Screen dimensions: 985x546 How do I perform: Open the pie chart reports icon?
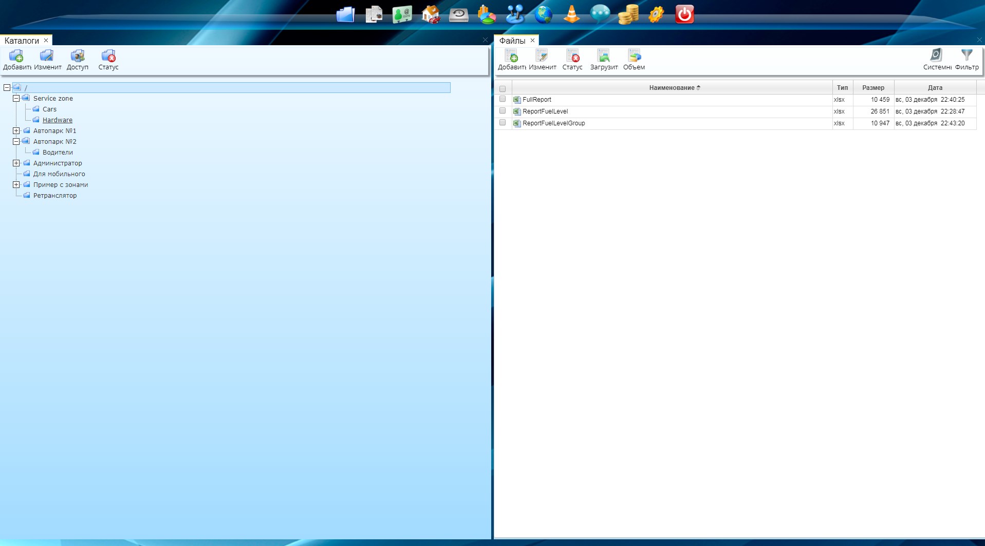coord(487,14)
